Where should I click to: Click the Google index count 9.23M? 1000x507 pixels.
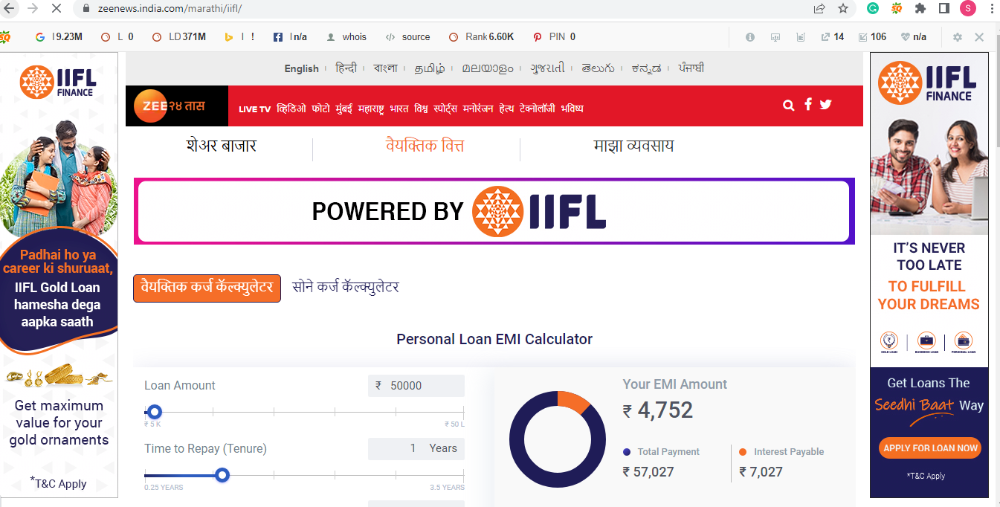[59, 37]
